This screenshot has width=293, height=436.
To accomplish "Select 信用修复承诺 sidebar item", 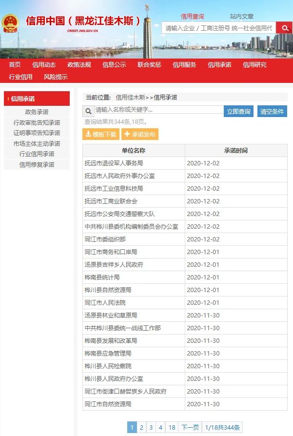I will pos(37,165).
